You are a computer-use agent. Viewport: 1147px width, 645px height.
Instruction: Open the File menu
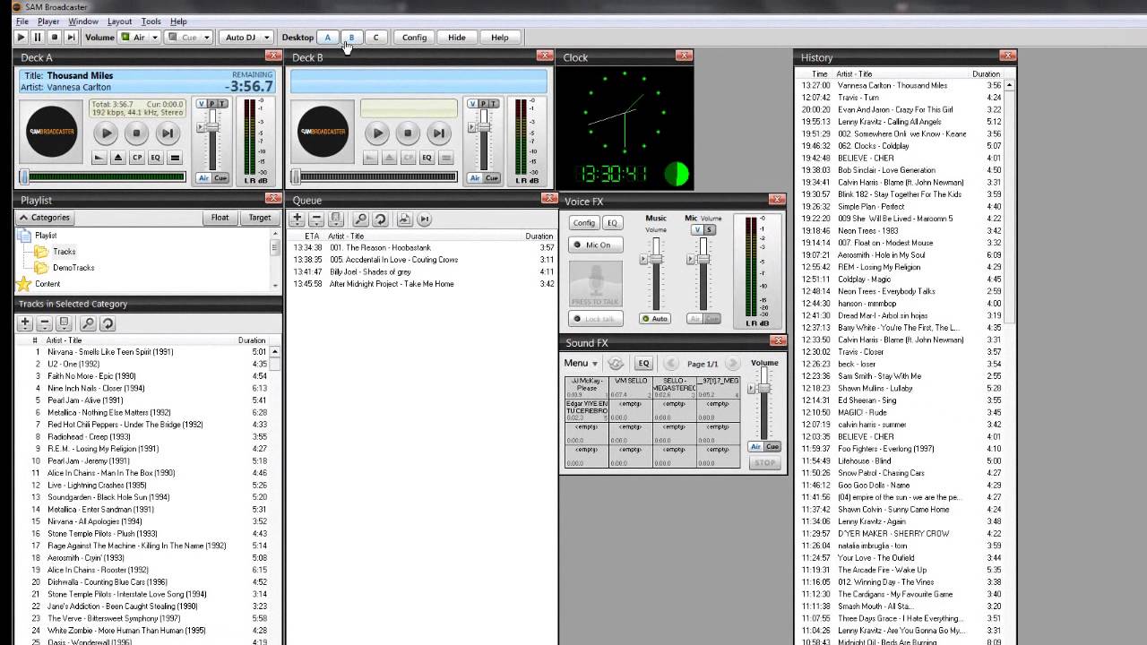click(x=22, y=21)
